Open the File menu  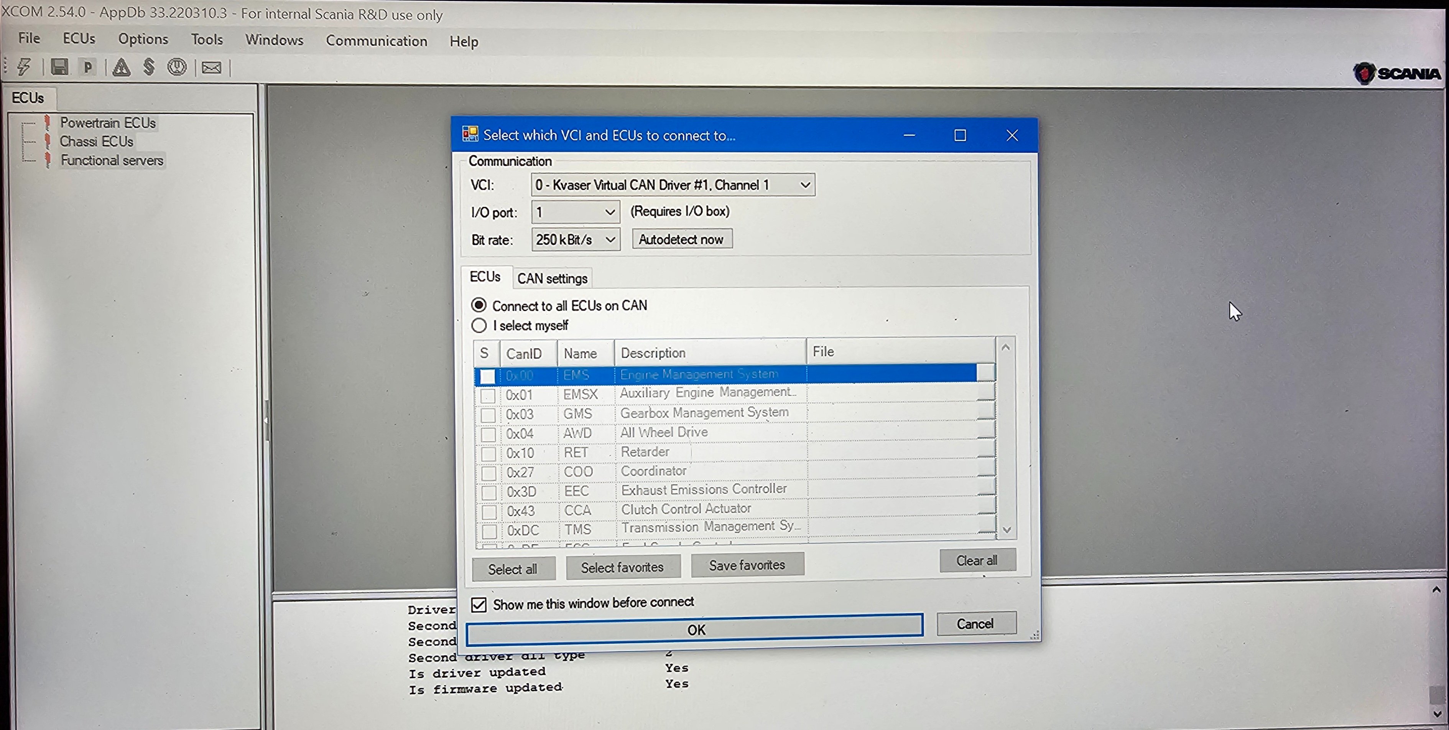click(29, 38)
